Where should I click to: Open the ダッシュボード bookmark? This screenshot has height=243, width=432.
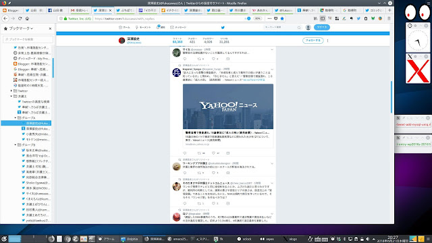[x=31, y=59]
